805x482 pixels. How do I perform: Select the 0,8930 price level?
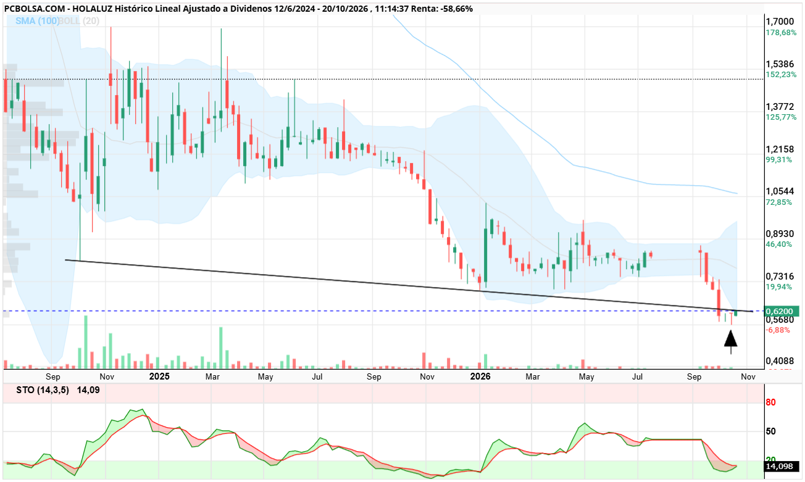pyautogui.click(x=780, y=234)
